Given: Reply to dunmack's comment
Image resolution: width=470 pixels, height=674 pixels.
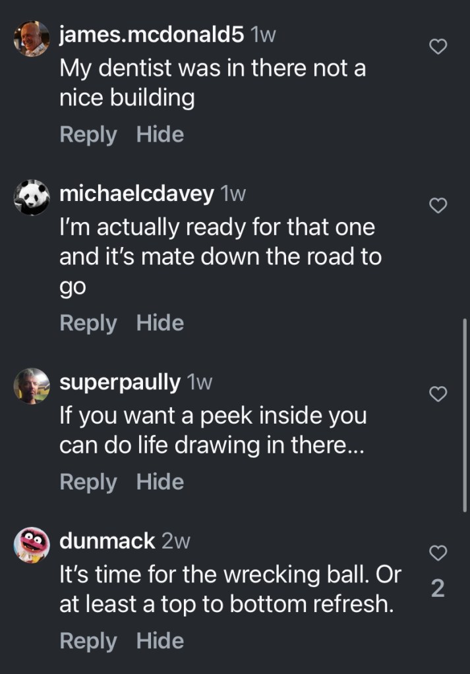Looking at the screenshot, I should (x=88, y=640).
